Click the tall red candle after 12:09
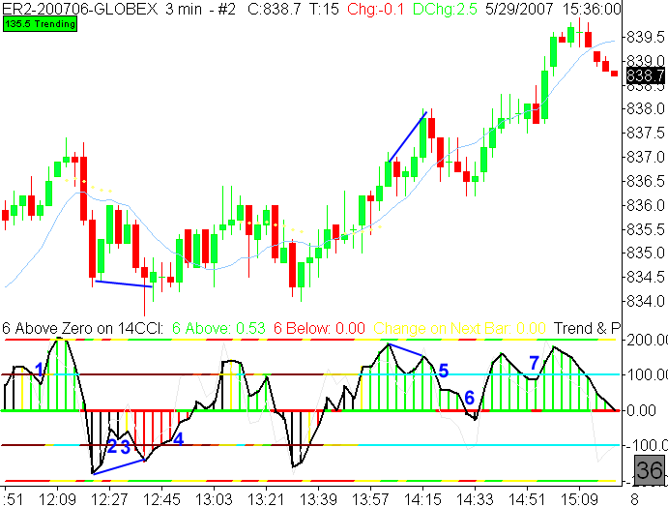 [83, 188]
